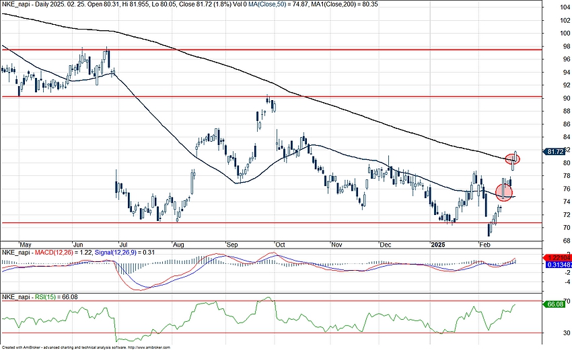Click the Dec label on time axis
Viewport: 572px width, 350px height.
click(x=385, y=245)
